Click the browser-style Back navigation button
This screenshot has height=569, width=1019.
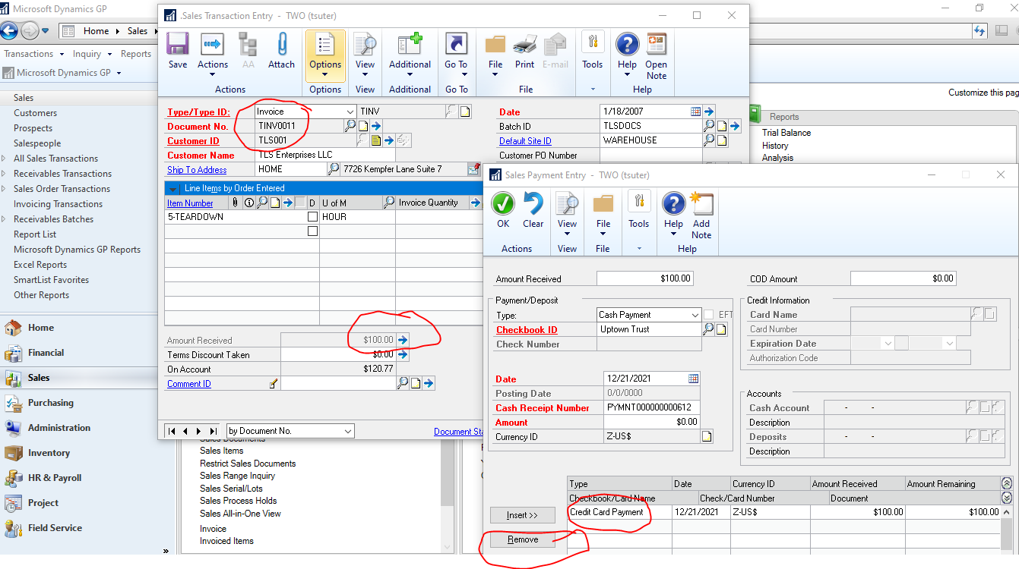coord(8,31)
